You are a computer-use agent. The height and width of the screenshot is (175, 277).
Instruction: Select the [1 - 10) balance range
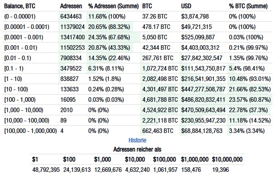point(13,79)
